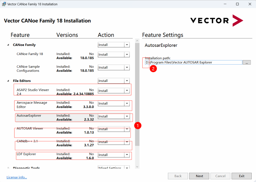Screen dimensions: 256x182
Task: Open LDF Explorer action dropdown
Action: (127, 155)
